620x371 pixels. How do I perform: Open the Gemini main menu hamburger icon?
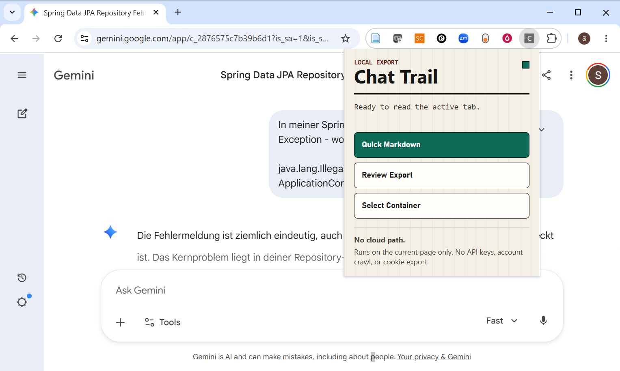pos(22,75)
